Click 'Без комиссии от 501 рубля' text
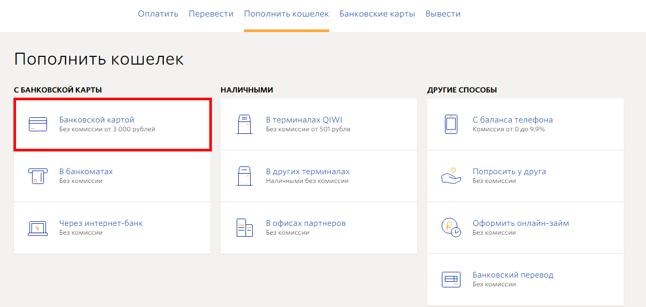 point(308,129)
